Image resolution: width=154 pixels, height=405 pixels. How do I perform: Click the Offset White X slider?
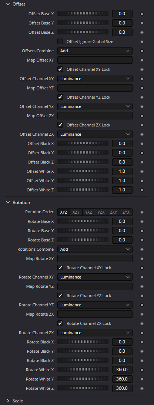coord(83,171)
